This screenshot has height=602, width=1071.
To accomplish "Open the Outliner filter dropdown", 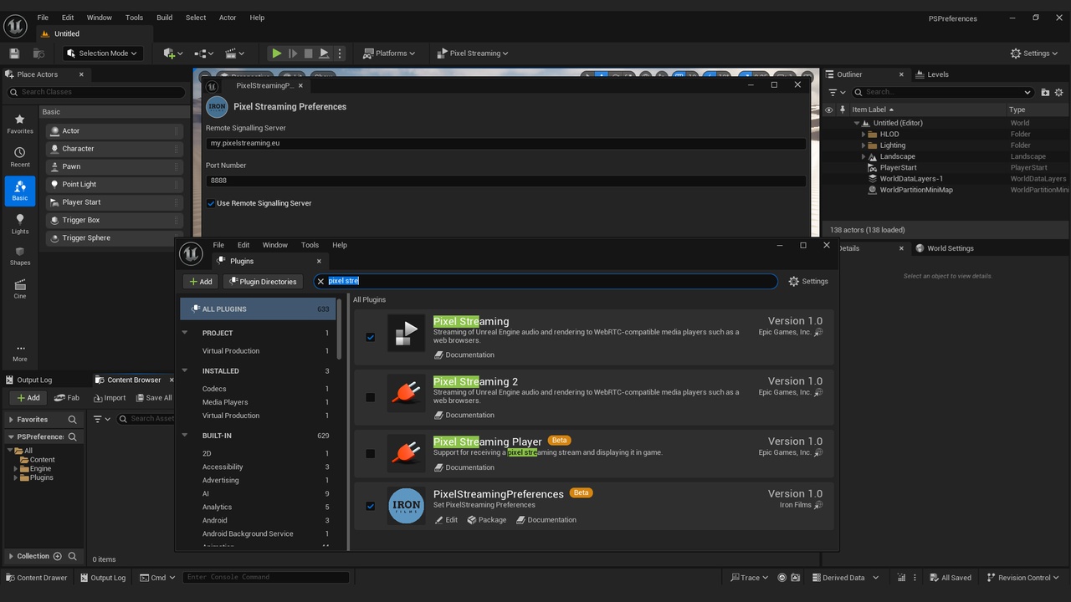I will 835,92.
